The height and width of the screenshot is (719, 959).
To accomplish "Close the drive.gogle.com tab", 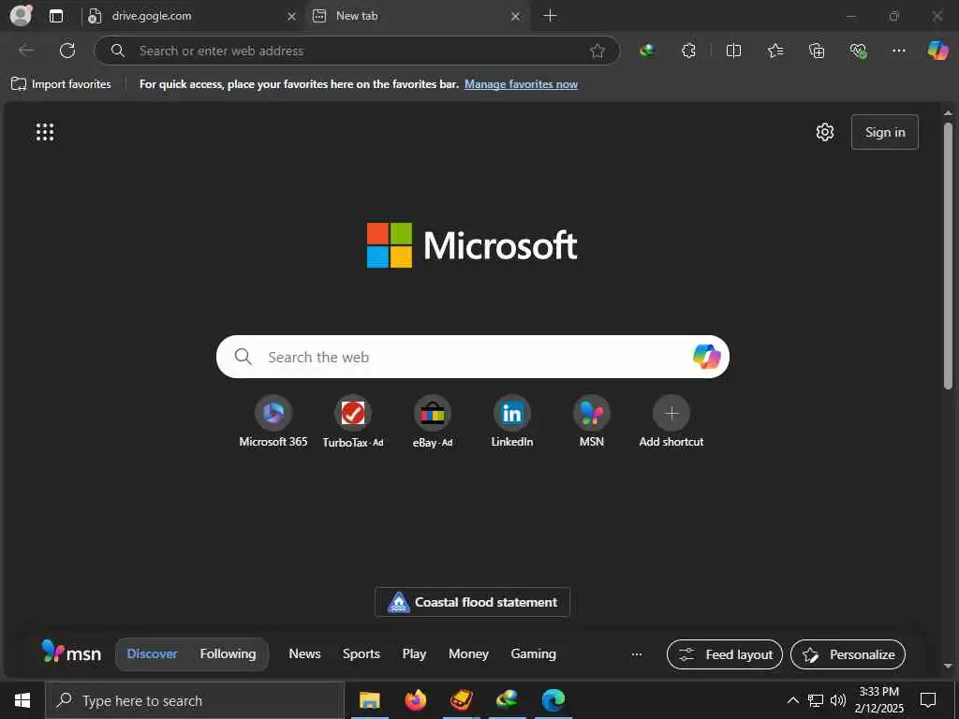I will 292,17.
